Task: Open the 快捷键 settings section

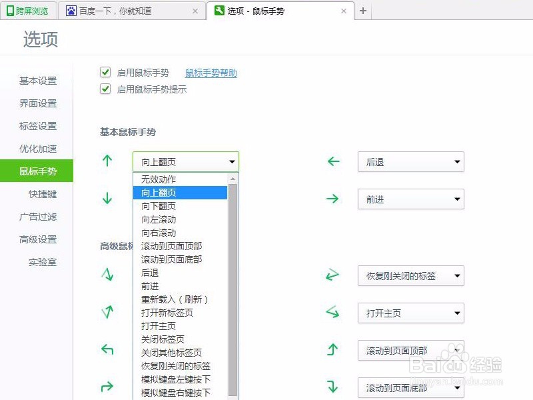Action: [x=38, y=193]
